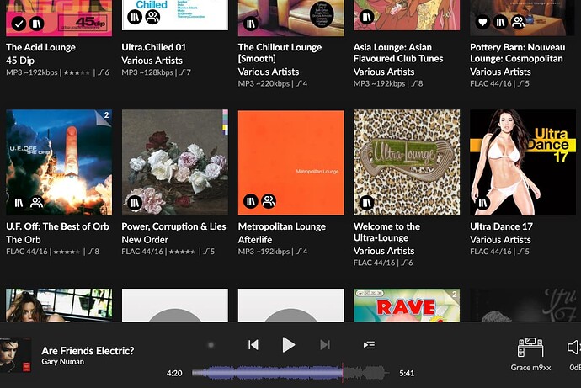The image size is (581, 388).
Task: Click the disc count 2 badge on U.F. Off
Action: [106, 115]
